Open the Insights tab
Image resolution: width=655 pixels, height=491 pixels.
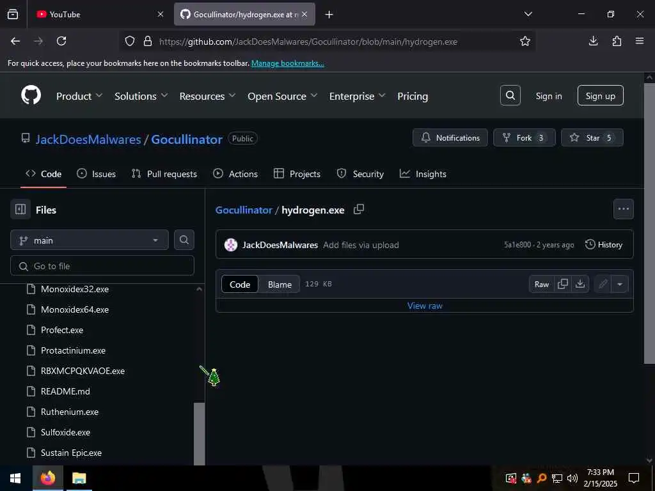(423, 174)
